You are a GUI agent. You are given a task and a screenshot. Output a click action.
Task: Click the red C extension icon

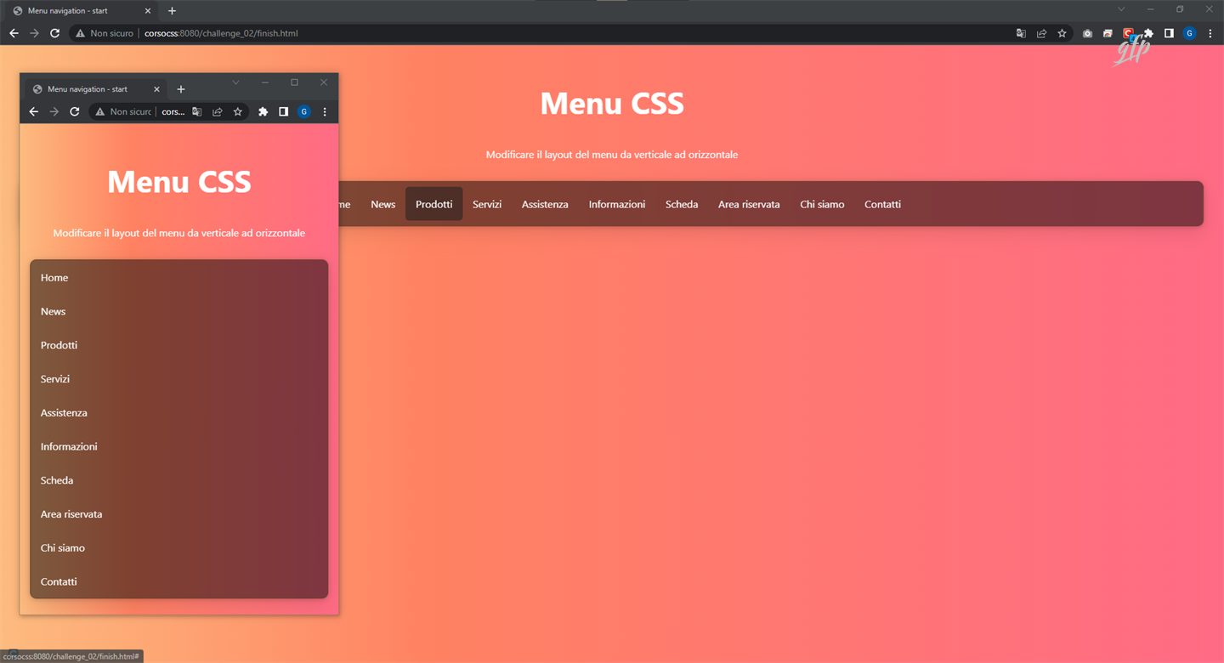point(1128,33)
